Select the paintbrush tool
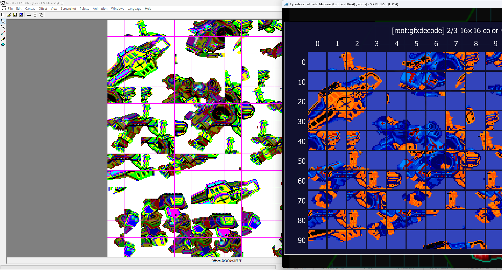The height and width of the screenshot is (270, 502). point(3,39)
